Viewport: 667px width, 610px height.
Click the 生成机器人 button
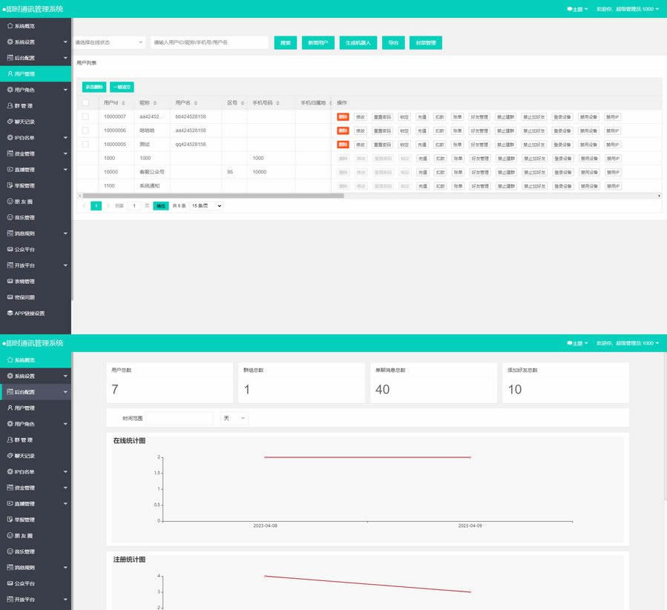[x=358, y=42]
